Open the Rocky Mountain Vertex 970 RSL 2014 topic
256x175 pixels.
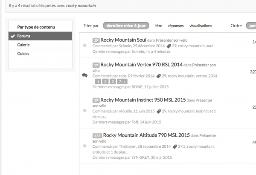[141, 65]
